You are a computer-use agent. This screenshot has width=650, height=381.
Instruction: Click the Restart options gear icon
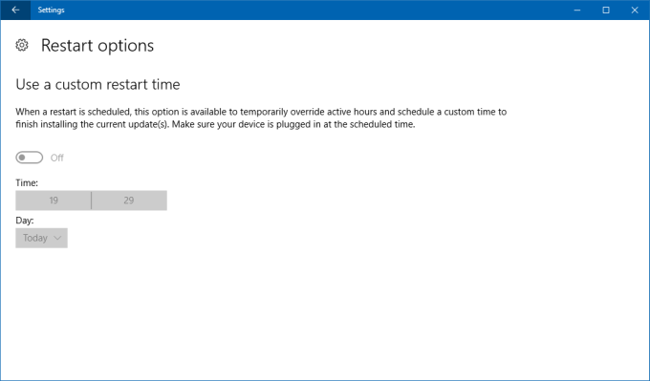point(22,45)
